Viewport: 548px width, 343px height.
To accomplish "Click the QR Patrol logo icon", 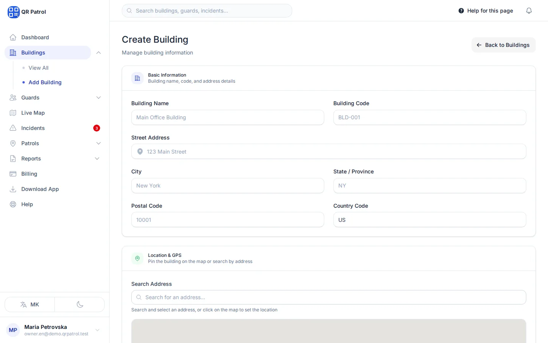I will (x=13, y=12).
